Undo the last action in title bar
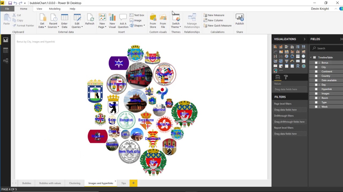The image size is (343, 192). pos(15,3)
